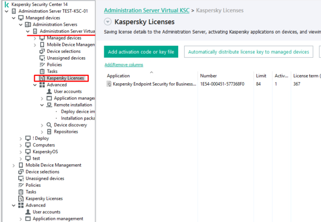Follow the Administration Server Virtual KSC breadcrumb link
The image size is (321, 222).
click(x=147, y=10)
